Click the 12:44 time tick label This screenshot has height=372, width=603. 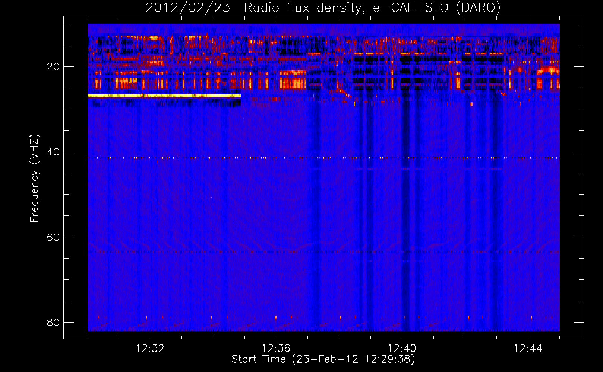click(x=528, y=349)
